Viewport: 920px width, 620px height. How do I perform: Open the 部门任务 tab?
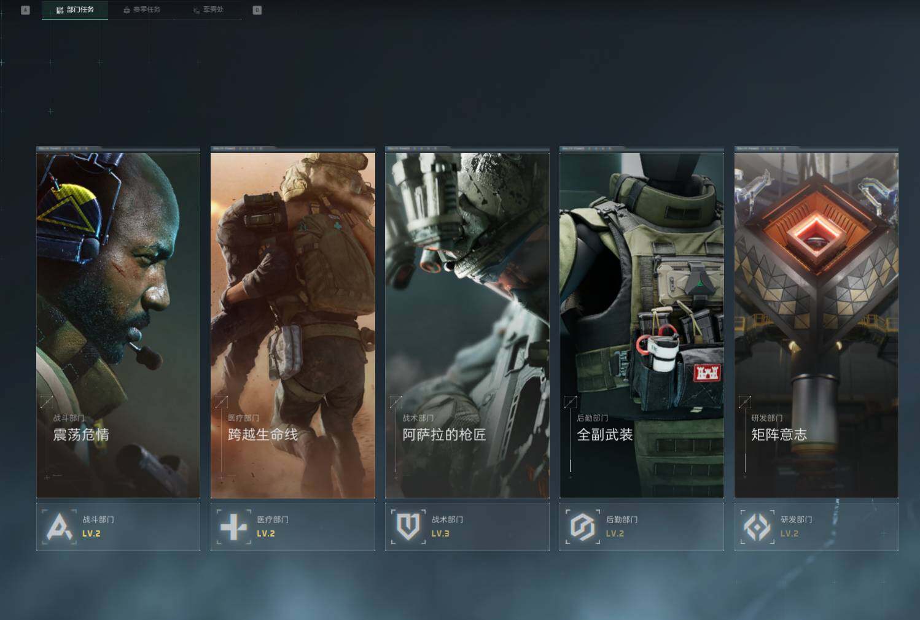(75, 10)
